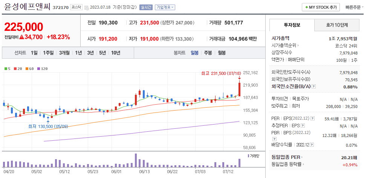Click the tall red candle on 07/18
This screenshot has width=367, height=178.
click(x=239, y=89)
